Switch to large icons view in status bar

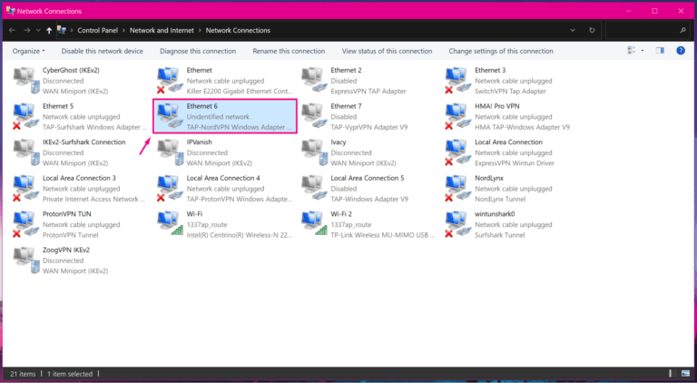685,374
